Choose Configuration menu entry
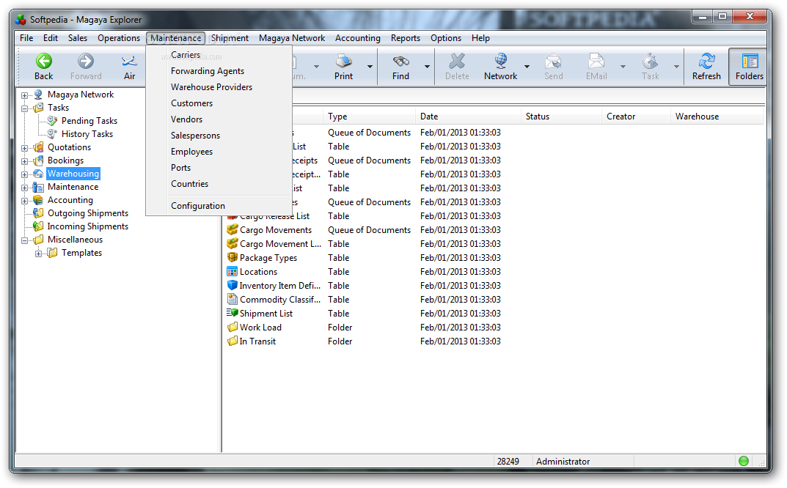 [198, 206]
